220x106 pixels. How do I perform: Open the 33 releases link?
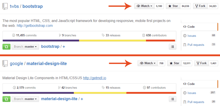click(111, 35)
